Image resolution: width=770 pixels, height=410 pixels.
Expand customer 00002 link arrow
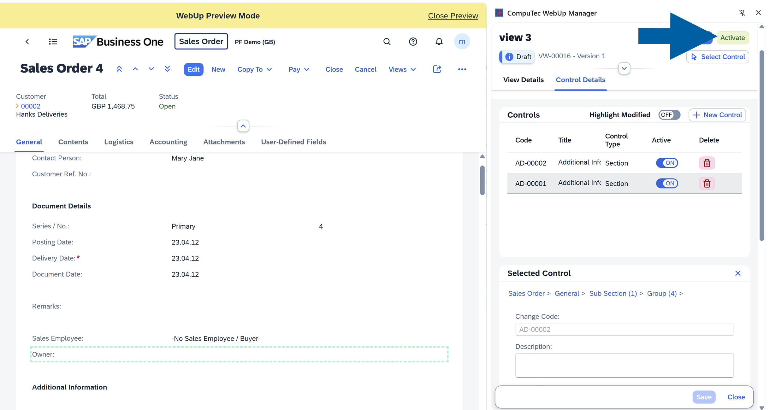pos(17,106)
